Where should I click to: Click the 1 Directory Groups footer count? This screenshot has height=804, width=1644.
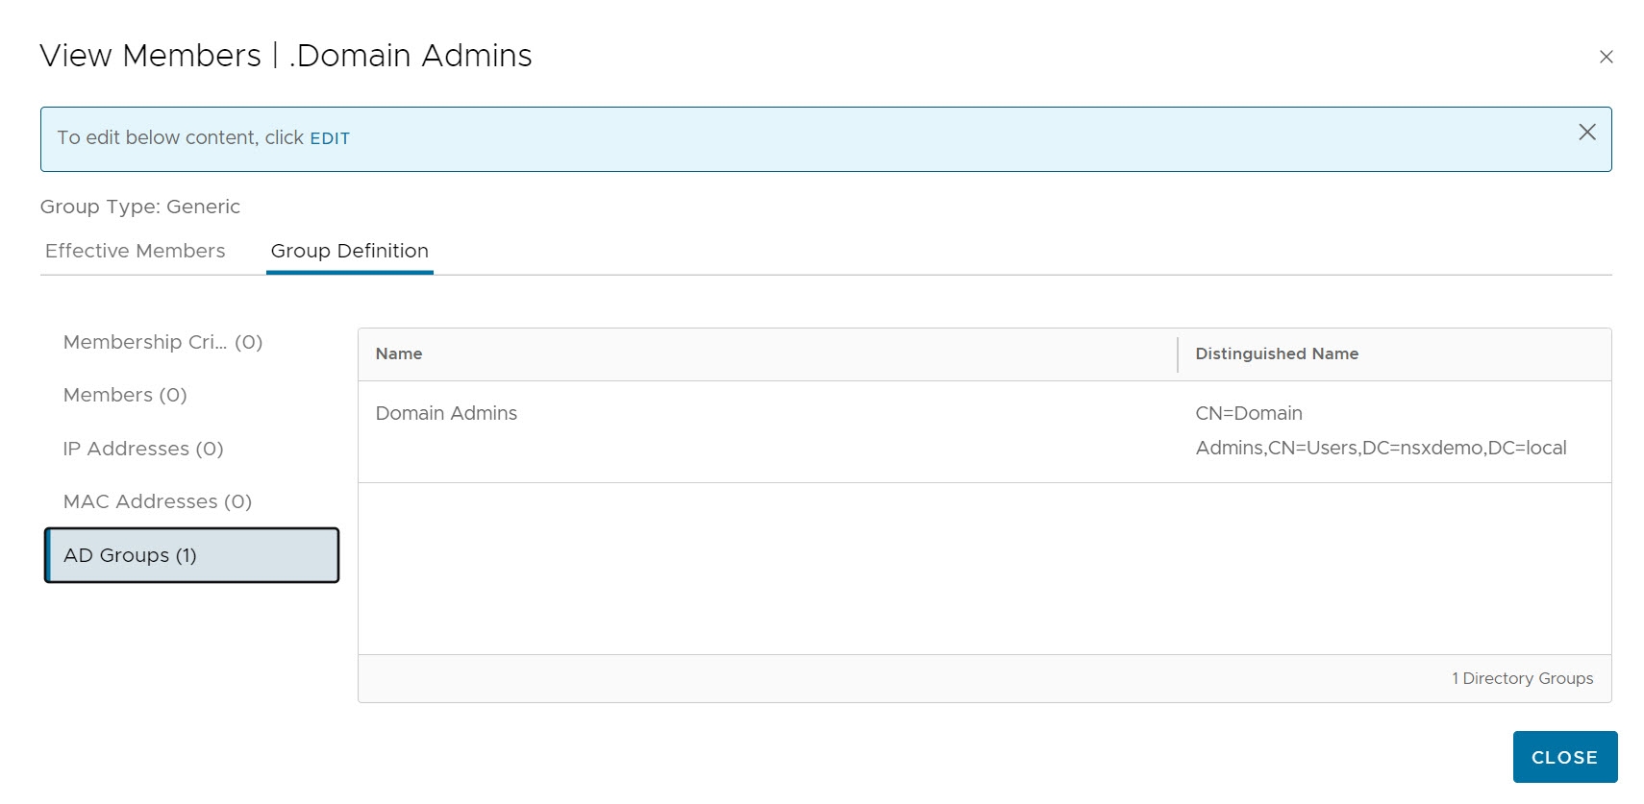(x=1522, y=678)
